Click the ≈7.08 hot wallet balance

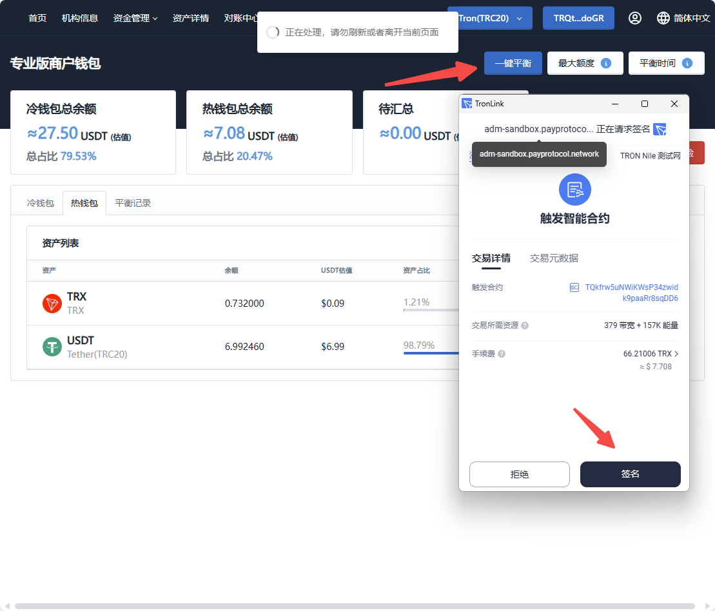(x=224, y=133)
